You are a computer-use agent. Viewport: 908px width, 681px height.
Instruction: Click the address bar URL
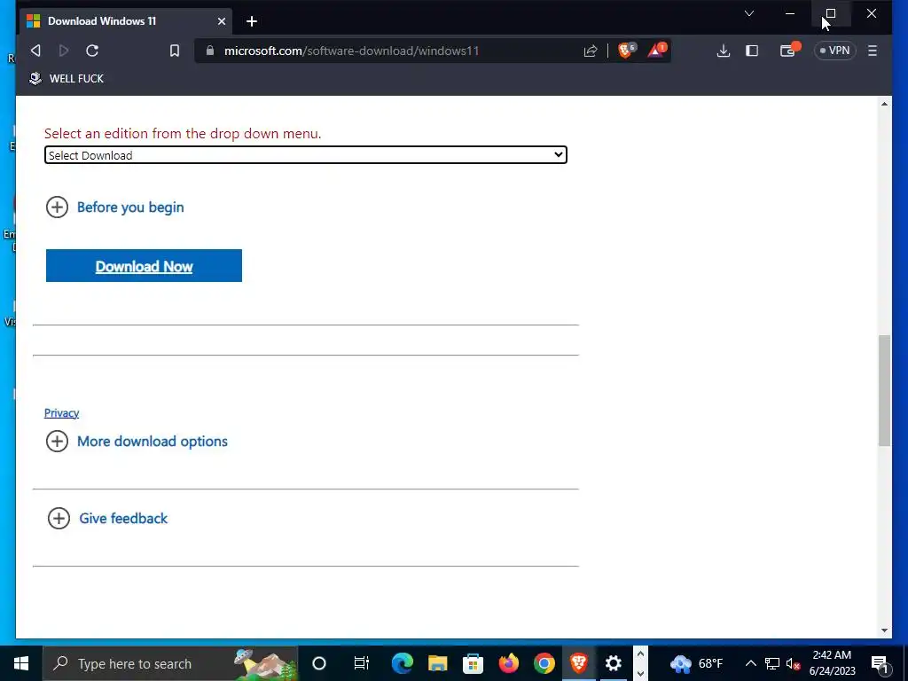351,51
